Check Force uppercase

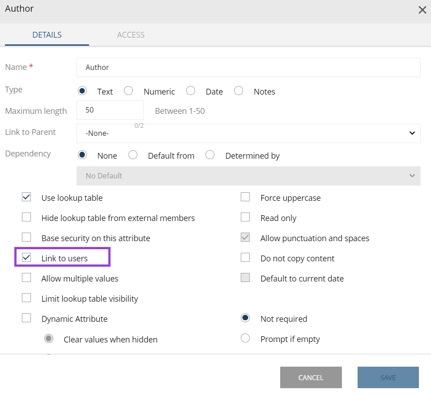click(x=245, y=197)
